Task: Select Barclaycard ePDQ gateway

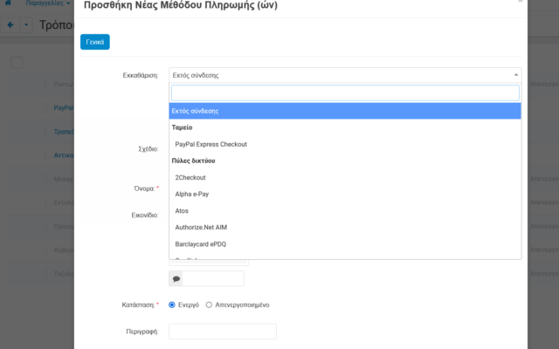Action: pyautogui.click(x=200, y=243)
